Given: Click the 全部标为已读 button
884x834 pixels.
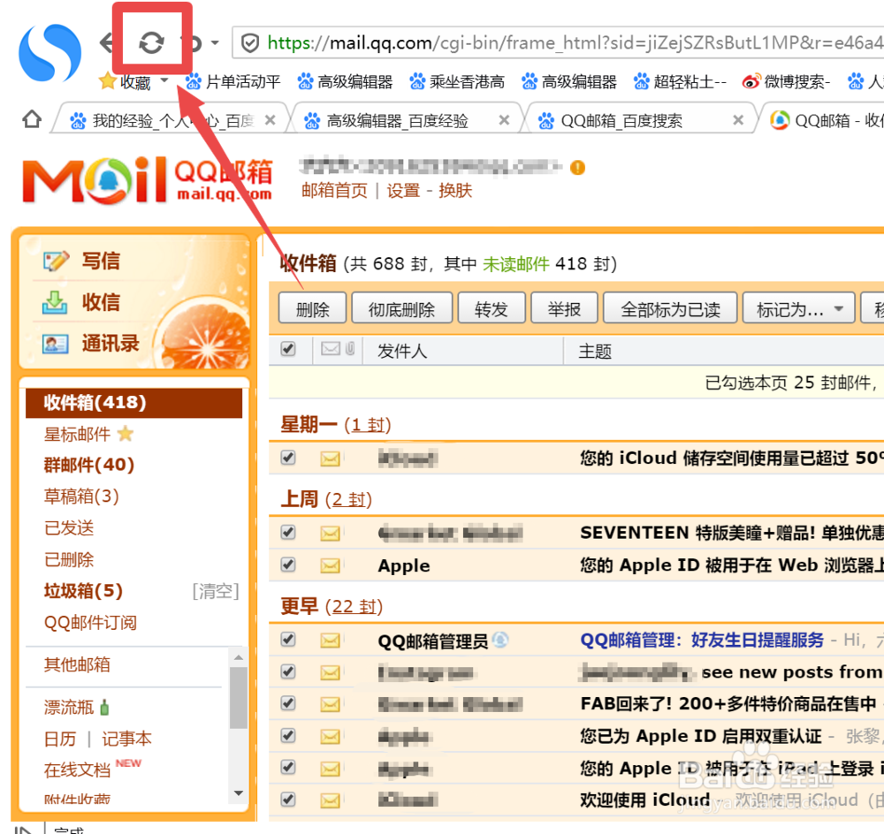Looking at the screenshot, I should coord(670,308).
